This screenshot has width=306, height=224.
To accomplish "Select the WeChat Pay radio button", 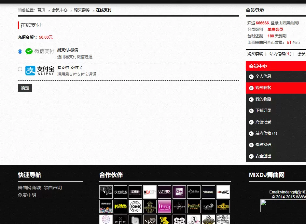I will point(20,51).
